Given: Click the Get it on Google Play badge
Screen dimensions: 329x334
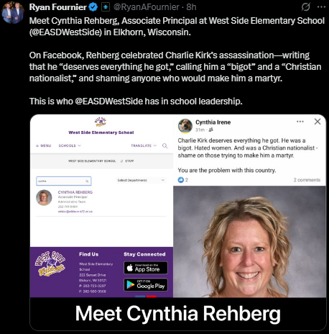Looking at the screenshot, I should coord(146,284).
